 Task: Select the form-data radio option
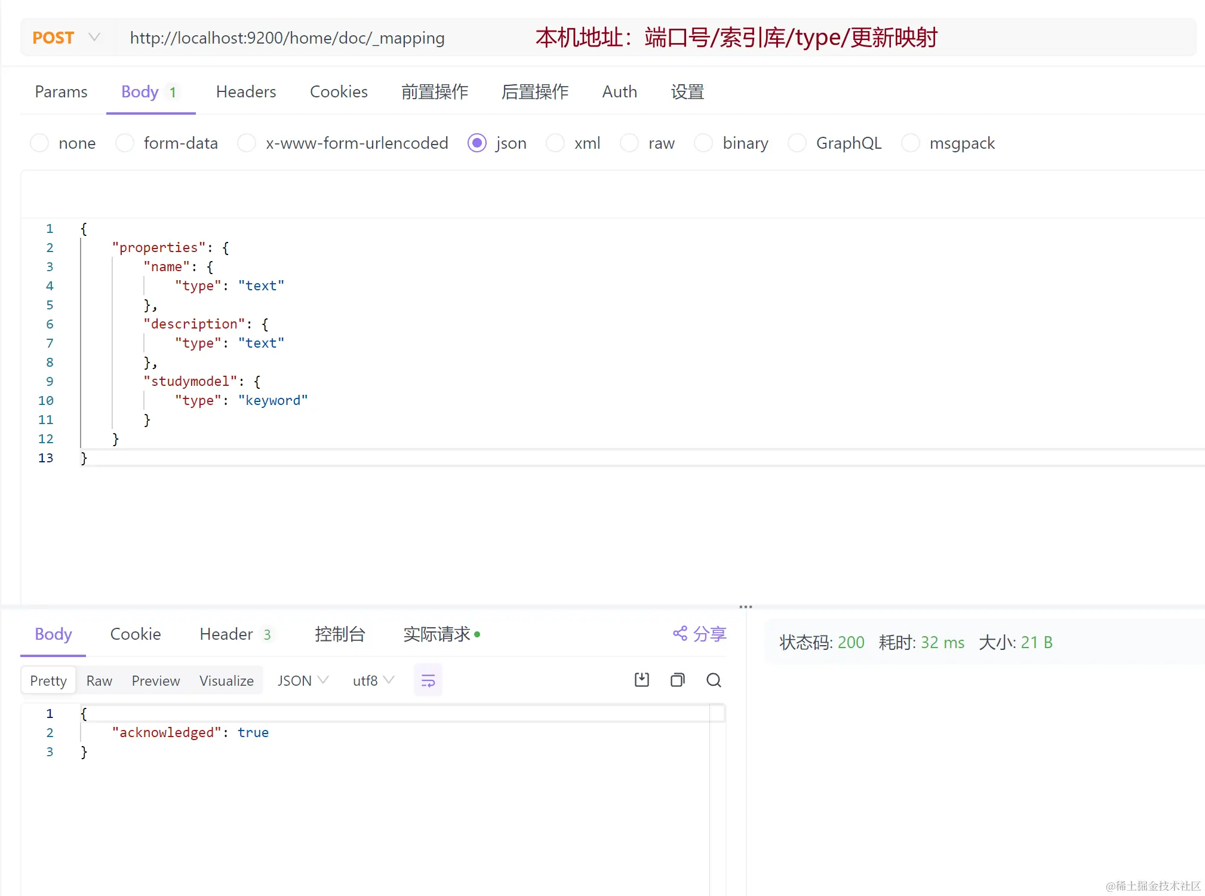click(125, 143)
